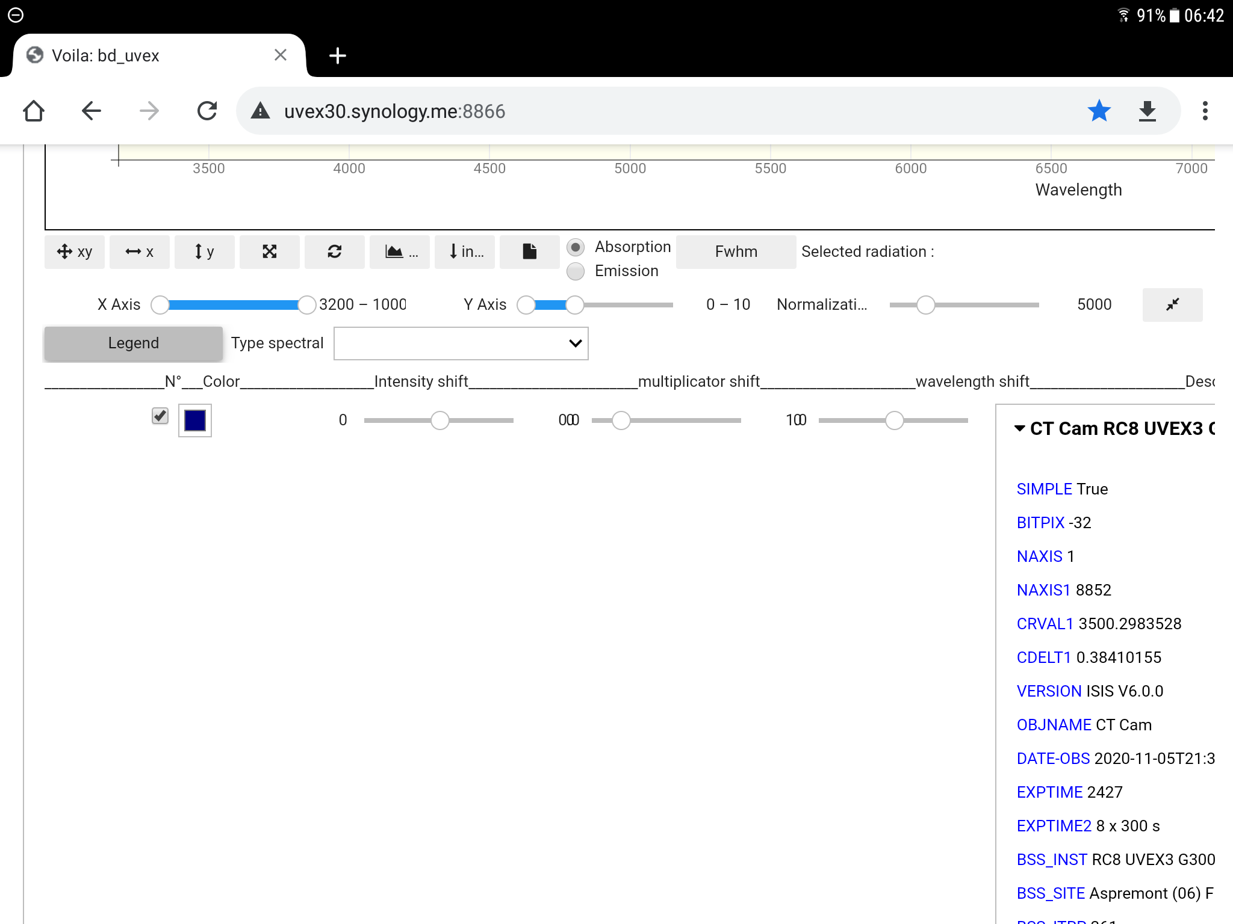Click the Fwhm button
The image size is (1233, 924).
[736, 251]
